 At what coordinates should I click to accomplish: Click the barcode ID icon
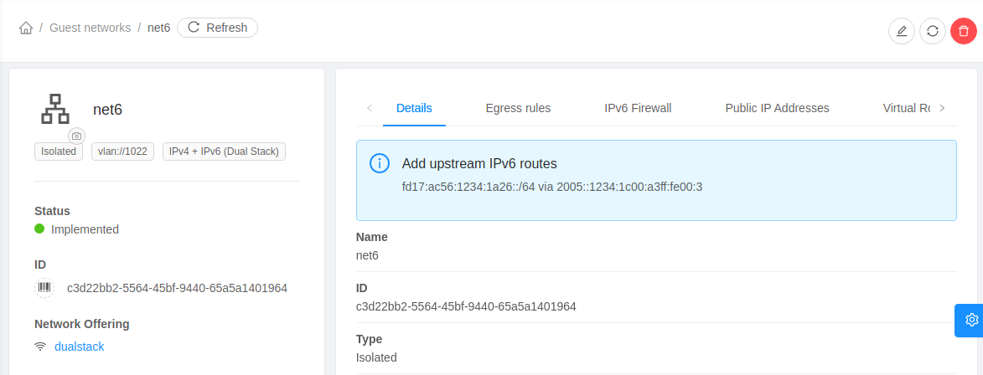44,288
